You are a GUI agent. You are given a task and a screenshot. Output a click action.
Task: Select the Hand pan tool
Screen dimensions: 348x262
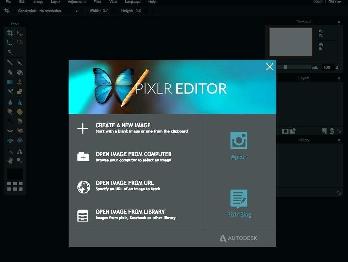click(10, 161)
